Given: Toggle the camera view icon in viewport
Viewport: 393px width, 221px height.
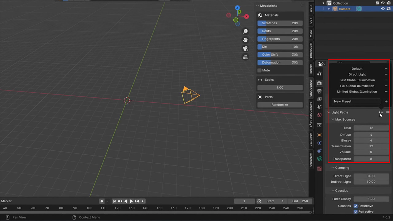Looking at the screenshot, I should [x=245, y=48].
